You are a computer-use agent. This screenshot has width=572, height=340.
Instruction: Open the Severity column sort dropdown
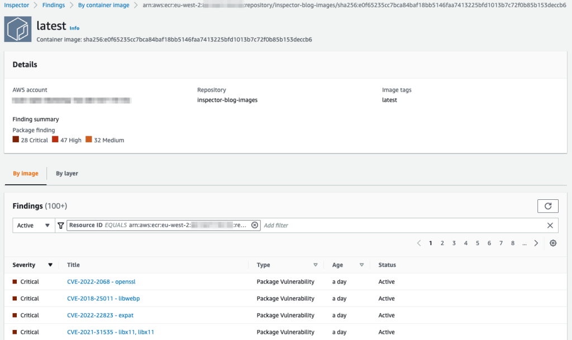coord(49,265)
